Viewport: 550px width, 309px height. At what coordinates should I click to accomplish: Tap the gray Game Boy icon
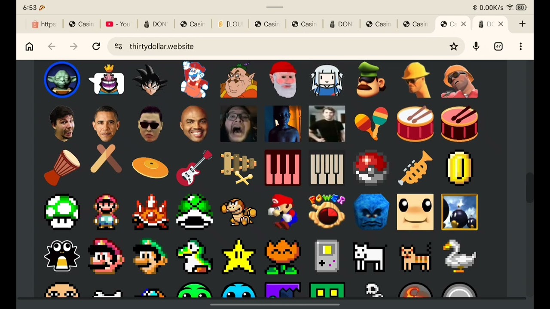[x=327, y=256]
